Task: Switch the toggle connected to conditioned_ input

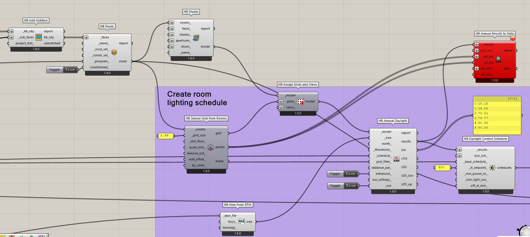Action: 70,70
